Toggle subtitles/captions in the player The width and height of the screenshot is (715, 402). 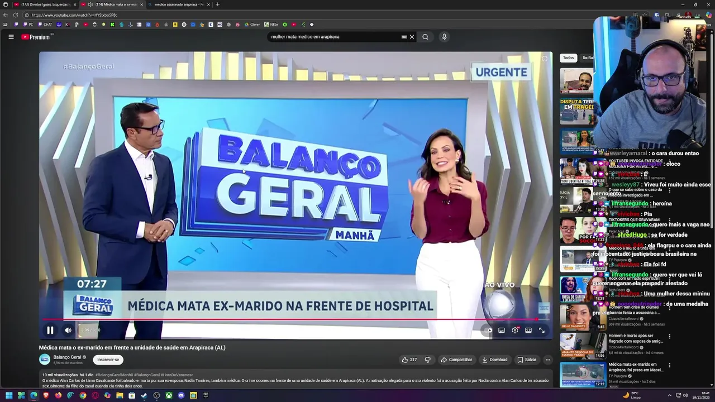502,330
